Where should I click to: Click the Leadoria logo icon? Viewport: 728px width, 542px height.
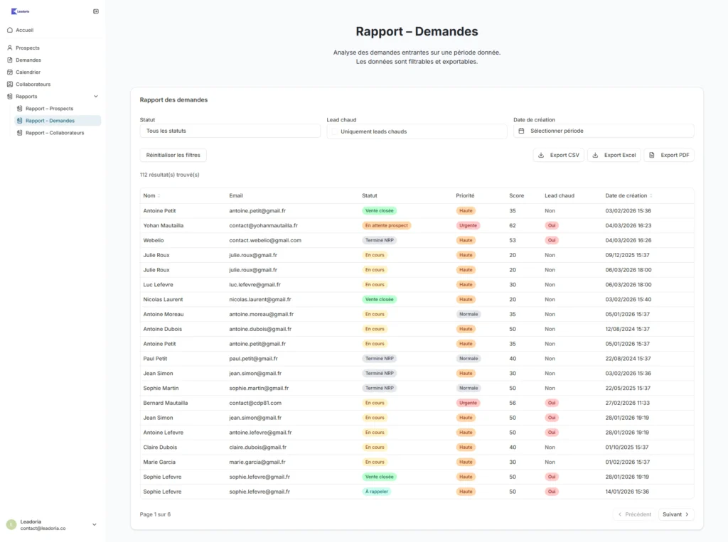click(14, 11)
